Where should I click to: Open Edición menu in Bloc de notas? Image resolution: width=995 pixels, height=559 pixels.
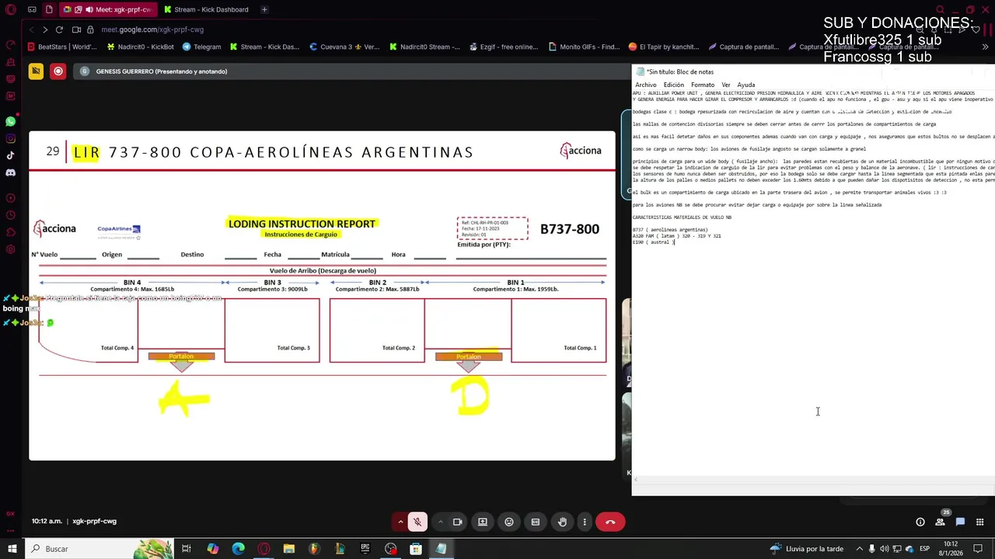(x=673, y=85)
